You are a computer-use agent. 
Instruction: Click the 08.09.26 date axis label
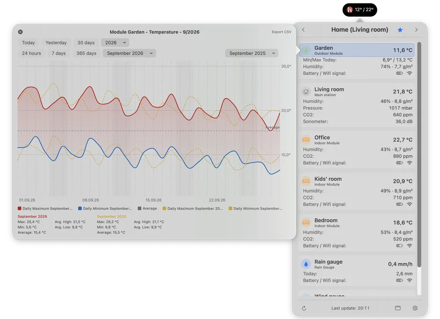pos(90,200)
